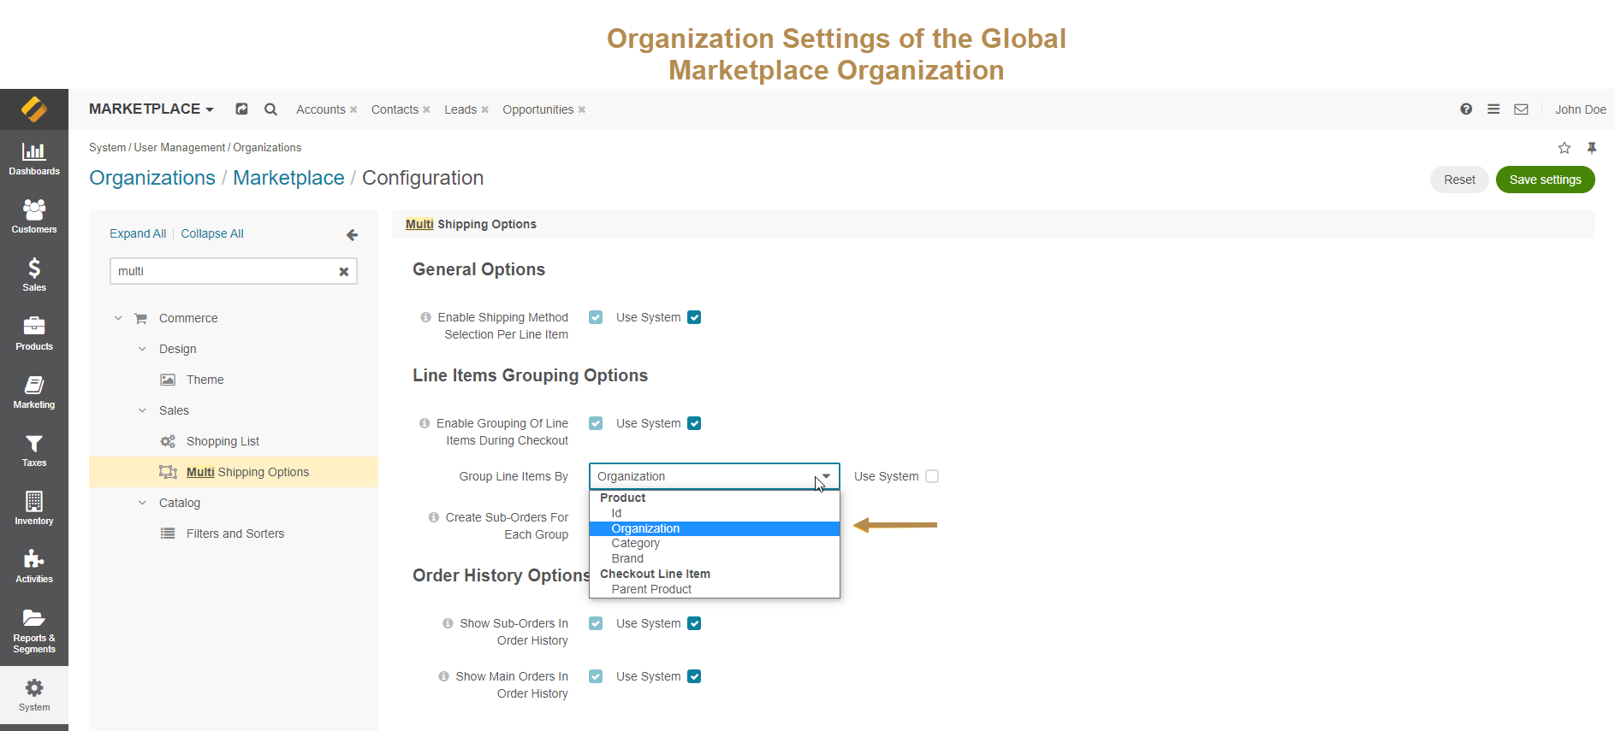
Task: Toggle Enable Shipping Method Selection Per Line Item checkbox
Action: (596, 317)
